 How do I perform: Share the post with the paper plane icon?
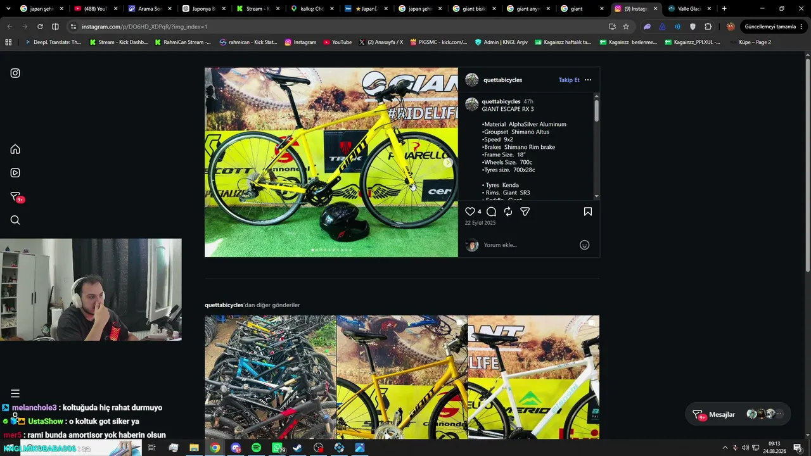525,212
